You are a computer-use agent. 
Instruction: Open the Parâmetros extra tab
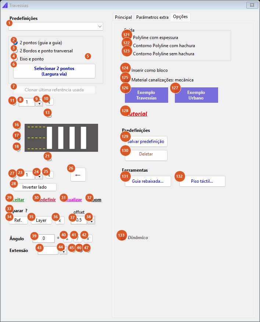[x=152, y=17]
